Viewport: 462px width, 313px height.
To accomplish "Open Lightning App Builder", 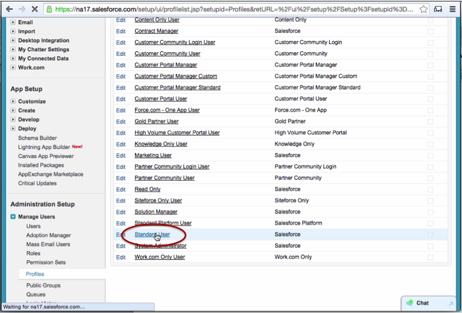I will coord(44,147).
